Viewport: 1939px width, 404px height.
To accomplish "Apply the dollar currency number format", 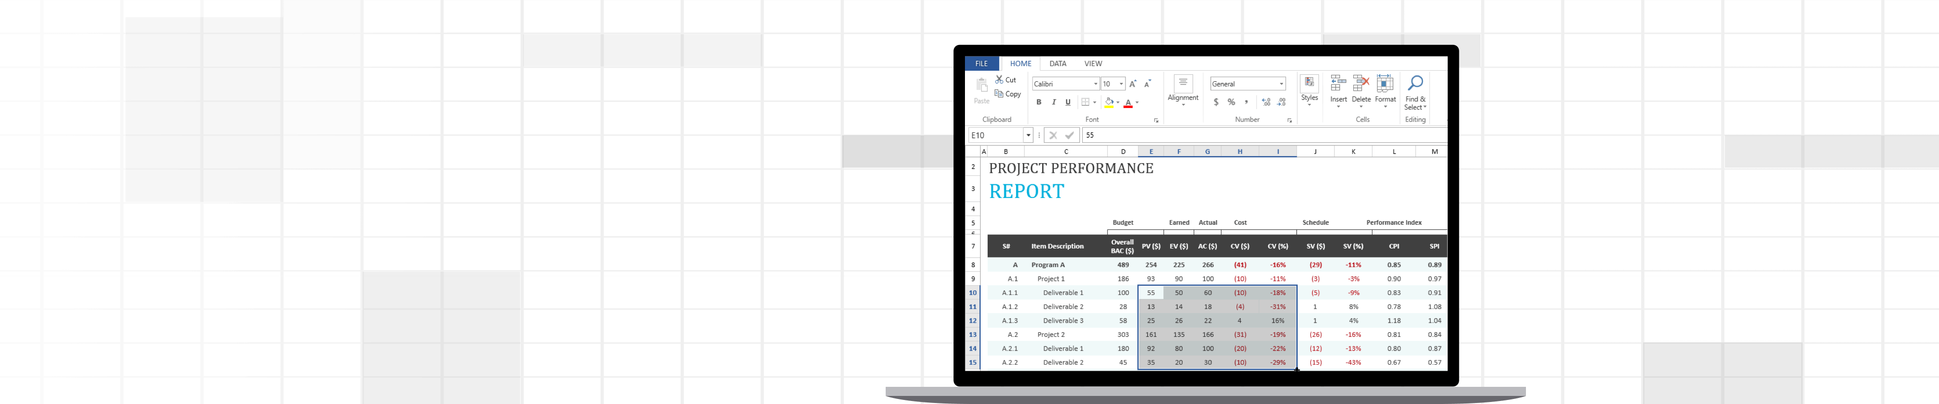I will click(x=1215, y=103).
